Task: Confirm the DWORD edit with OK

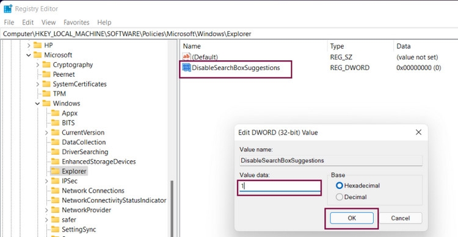Action: click(x=352, y=218)
